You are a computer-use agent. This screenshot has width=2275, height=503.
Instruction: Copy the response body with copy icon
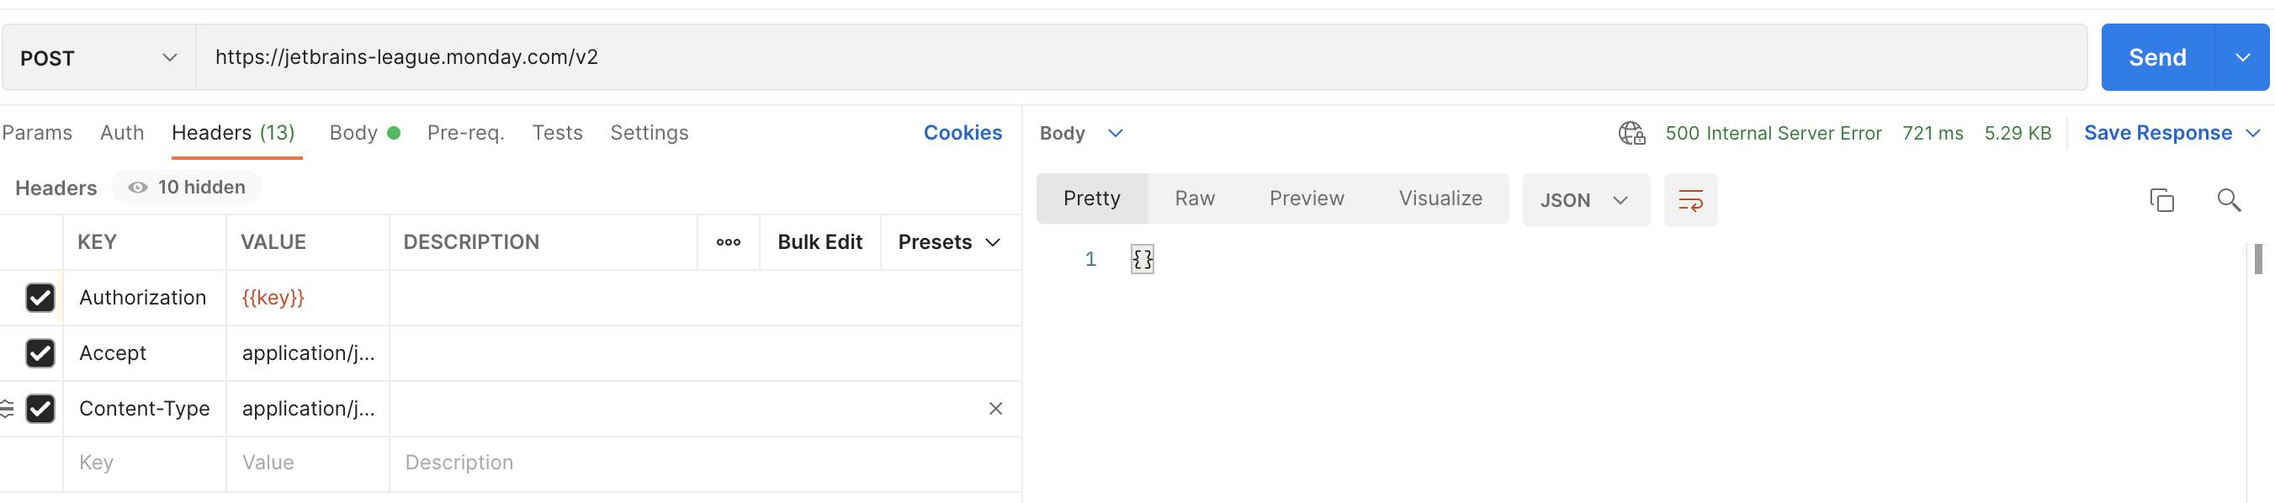pyautogui.click(x=2161, y=200)
